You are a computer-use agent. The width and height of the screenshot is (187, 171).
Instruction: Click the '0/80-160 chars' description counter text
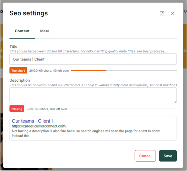pos(47,109)
